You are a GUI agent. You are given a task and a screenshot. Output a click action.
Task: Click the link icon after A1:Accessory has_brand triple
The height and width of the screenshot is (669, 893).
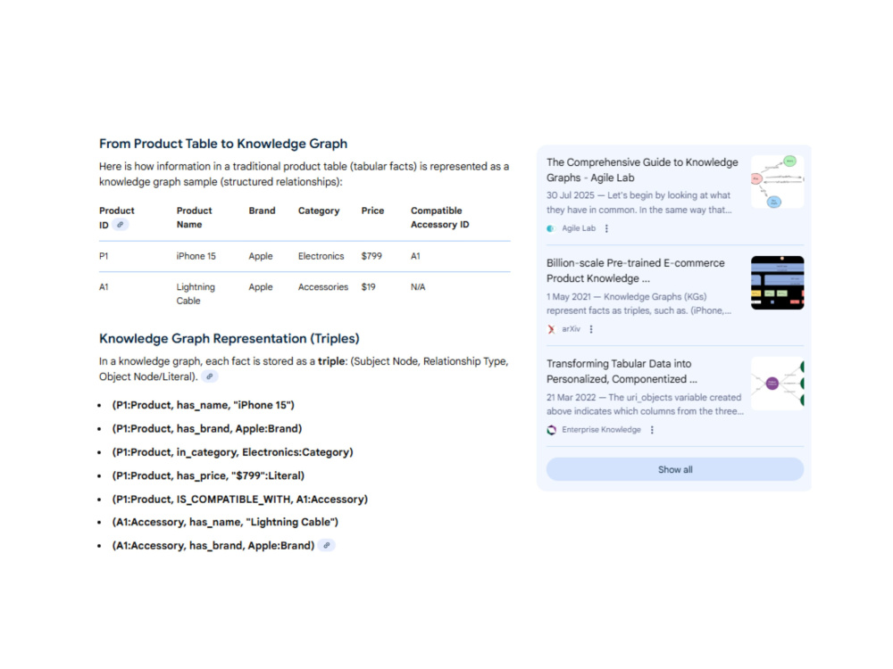click(326, 546)
